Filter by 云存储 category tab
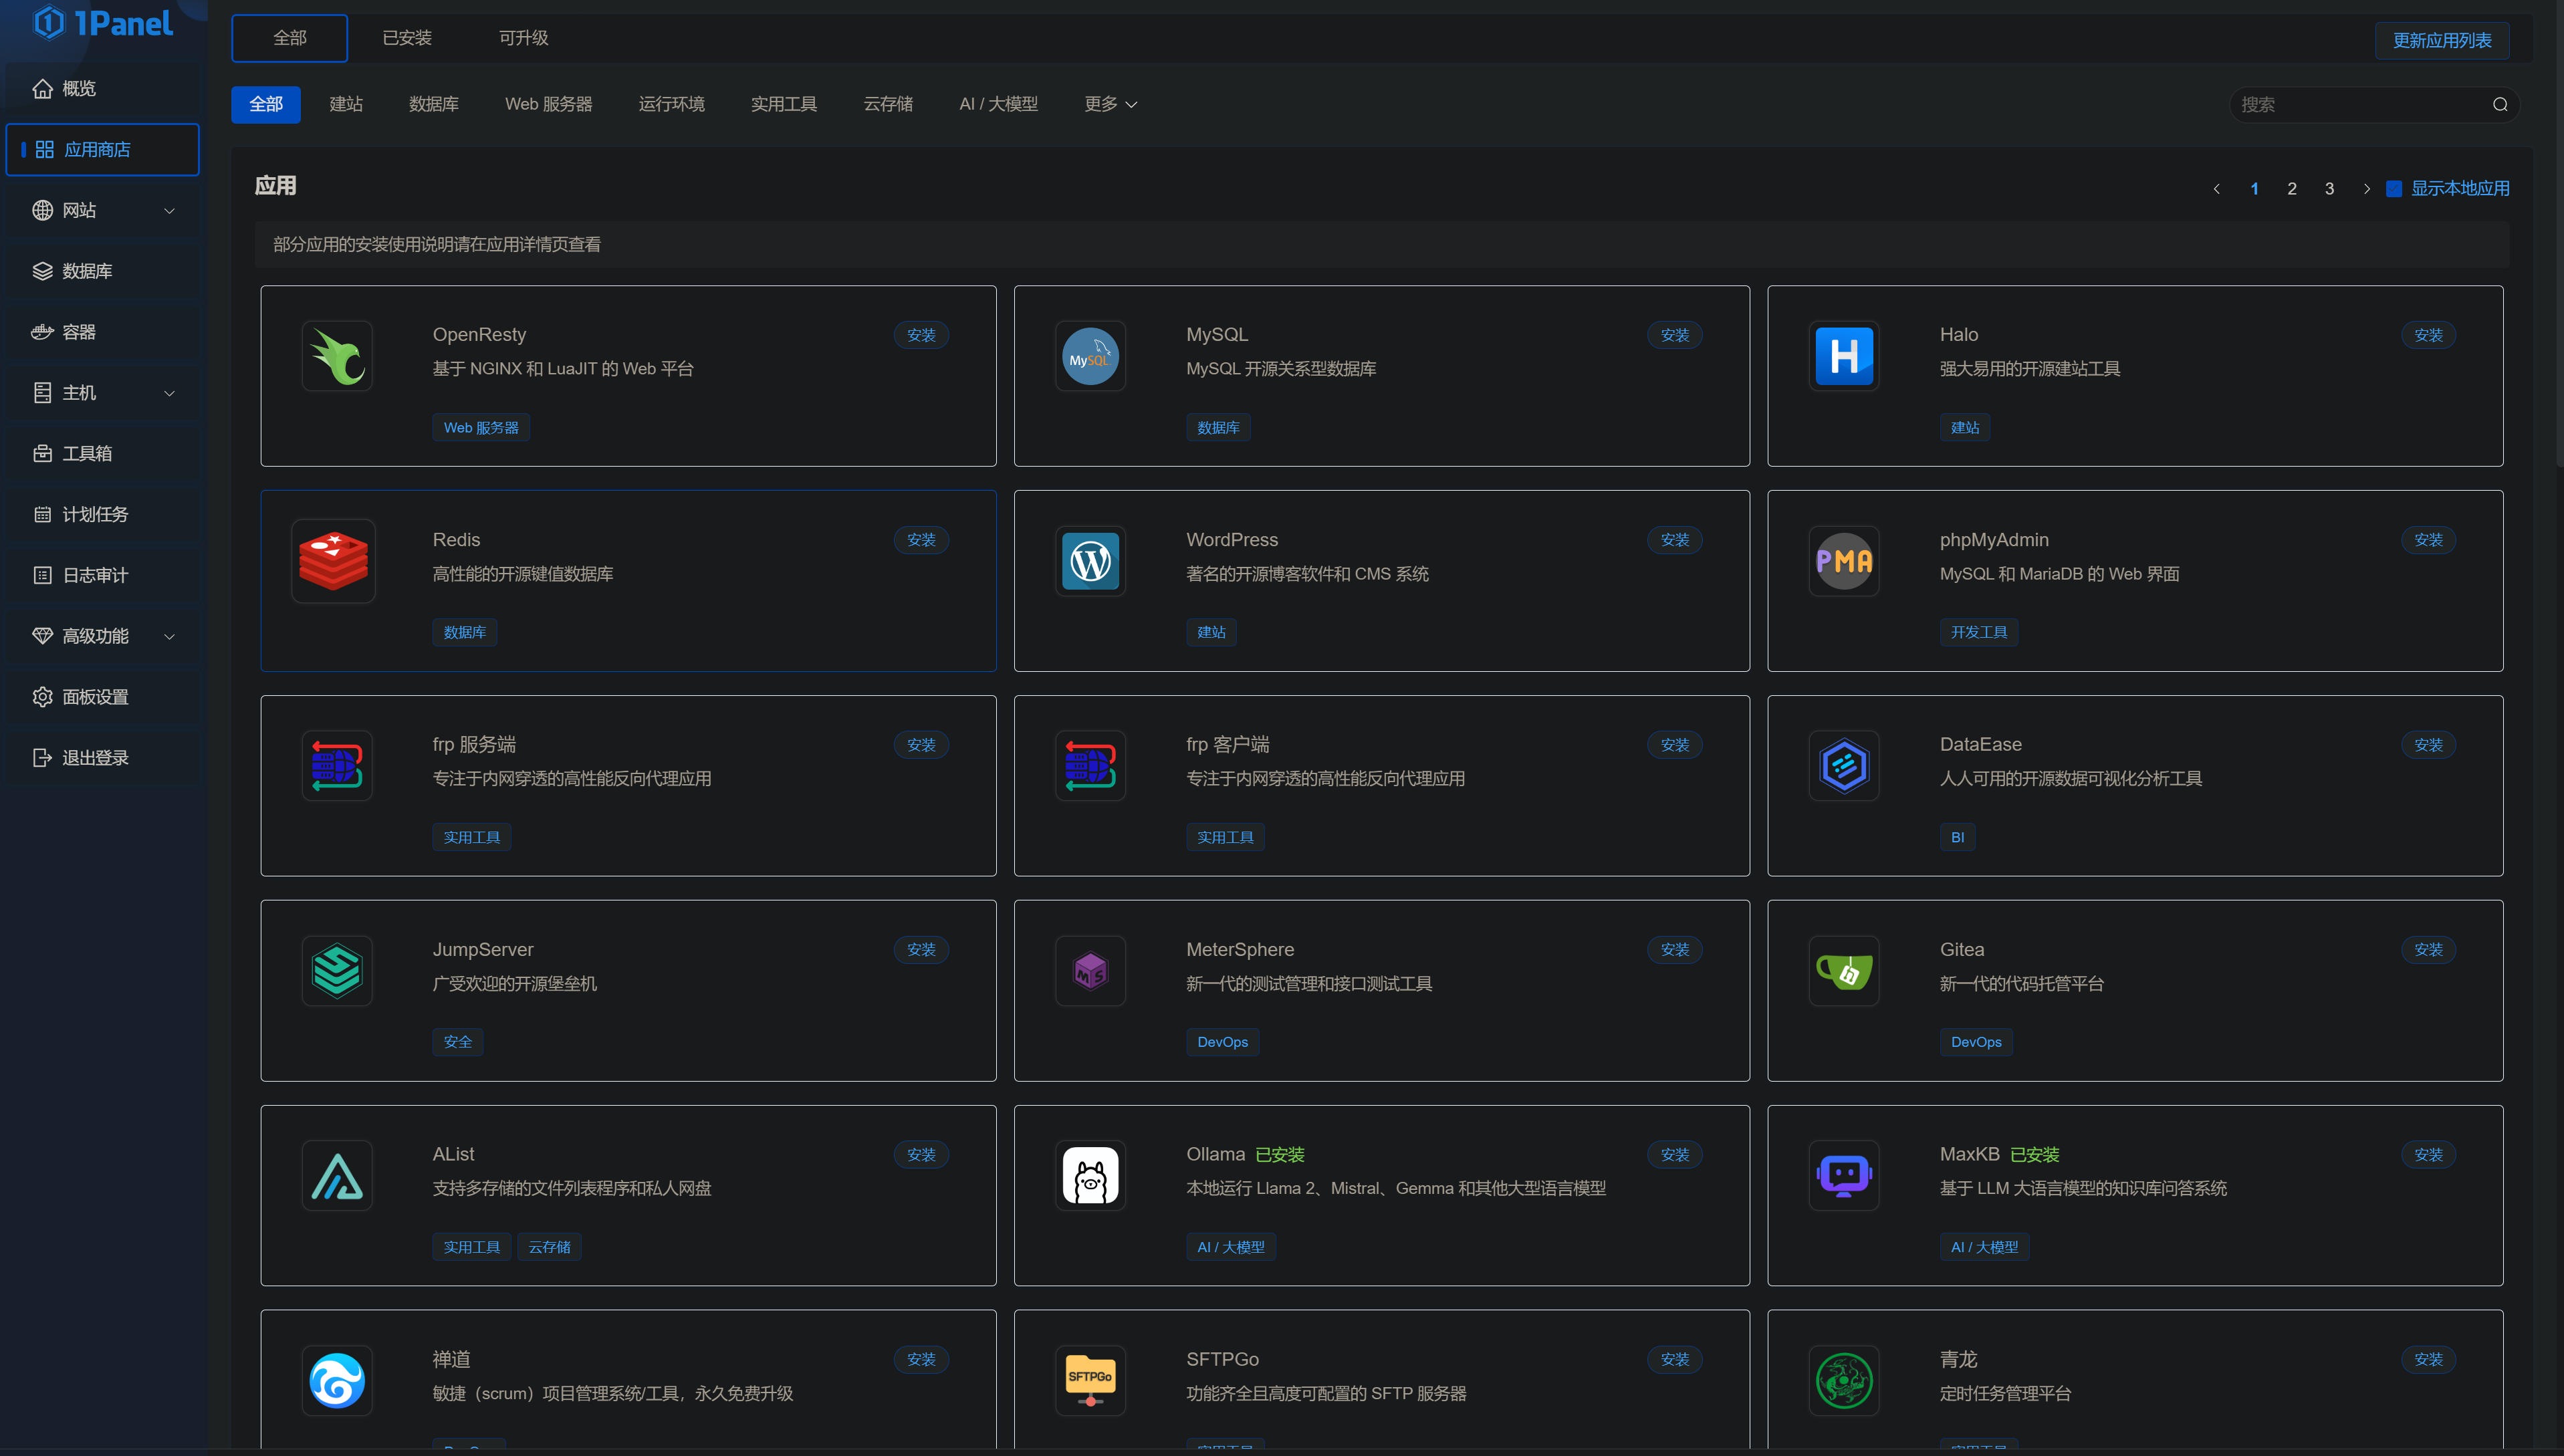The image size is (2564, 1456). tap(888, 104)
